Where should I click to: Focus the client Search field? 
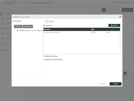tap(62, 10)
